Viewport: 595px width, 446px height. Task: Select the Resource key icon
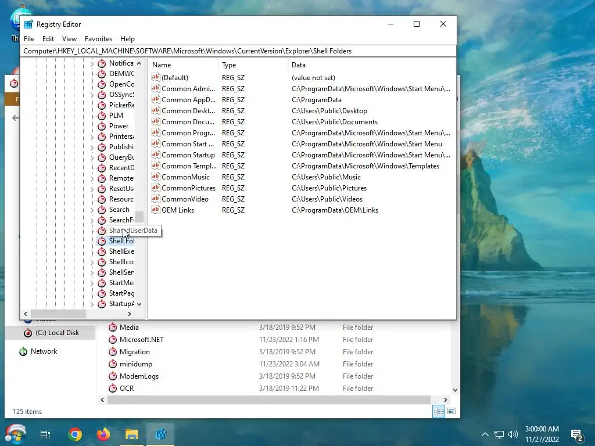coord(102,199)
